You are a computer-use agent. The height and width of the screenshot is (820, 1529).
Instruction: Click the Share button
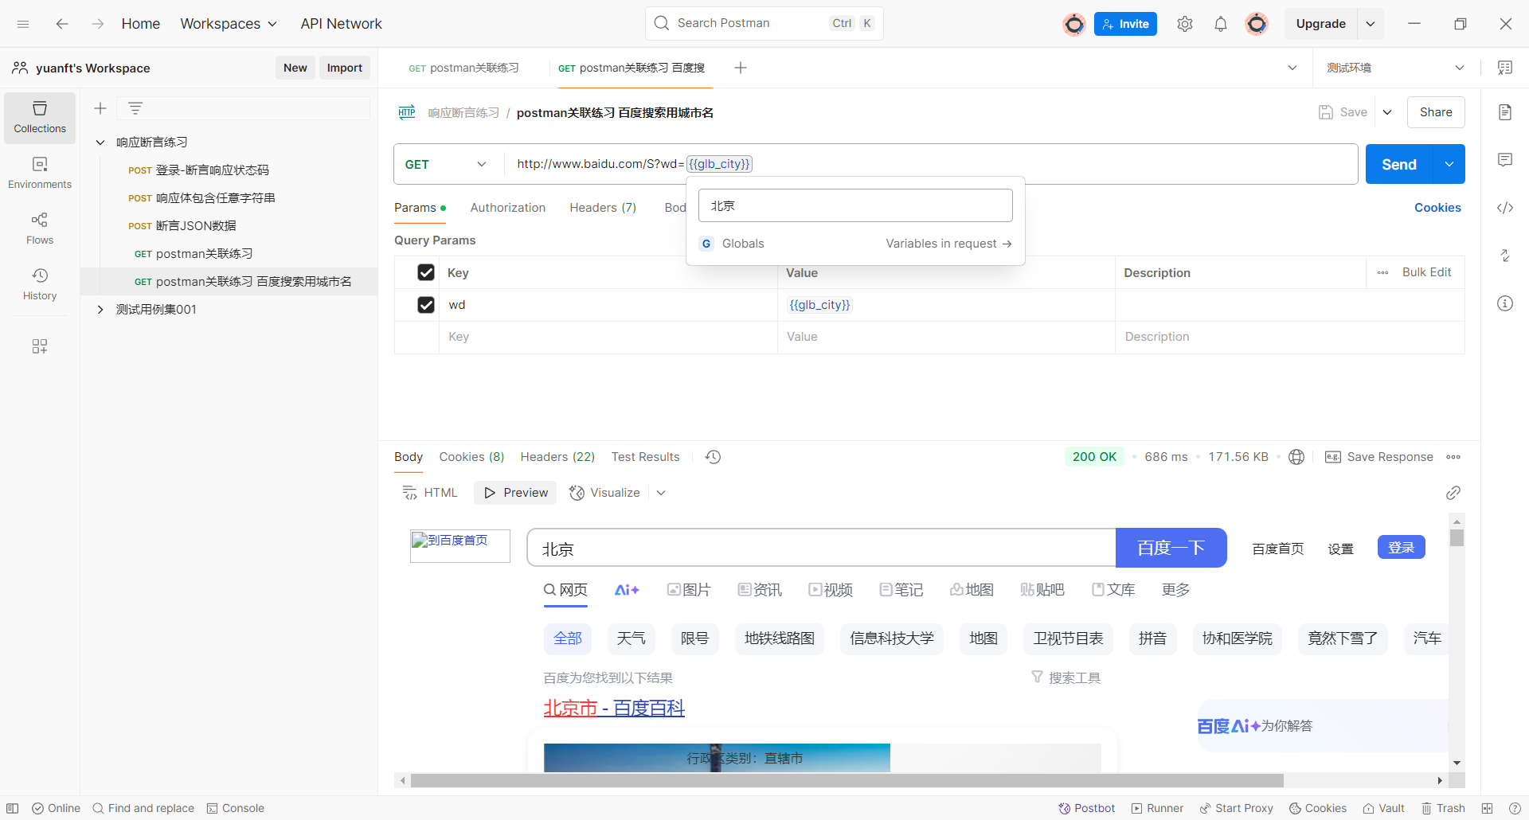[x=1436, y=112]
